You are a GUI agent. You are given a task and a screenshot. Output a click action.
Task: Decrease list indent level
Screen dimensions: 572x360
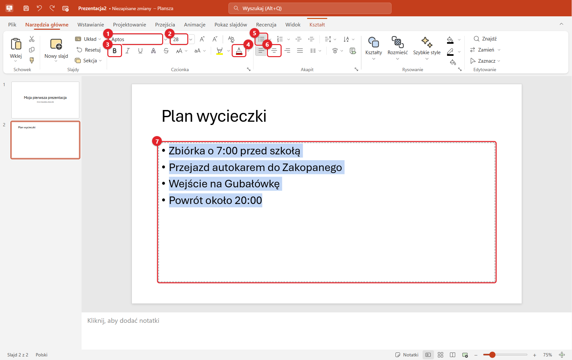coord(299,39)
